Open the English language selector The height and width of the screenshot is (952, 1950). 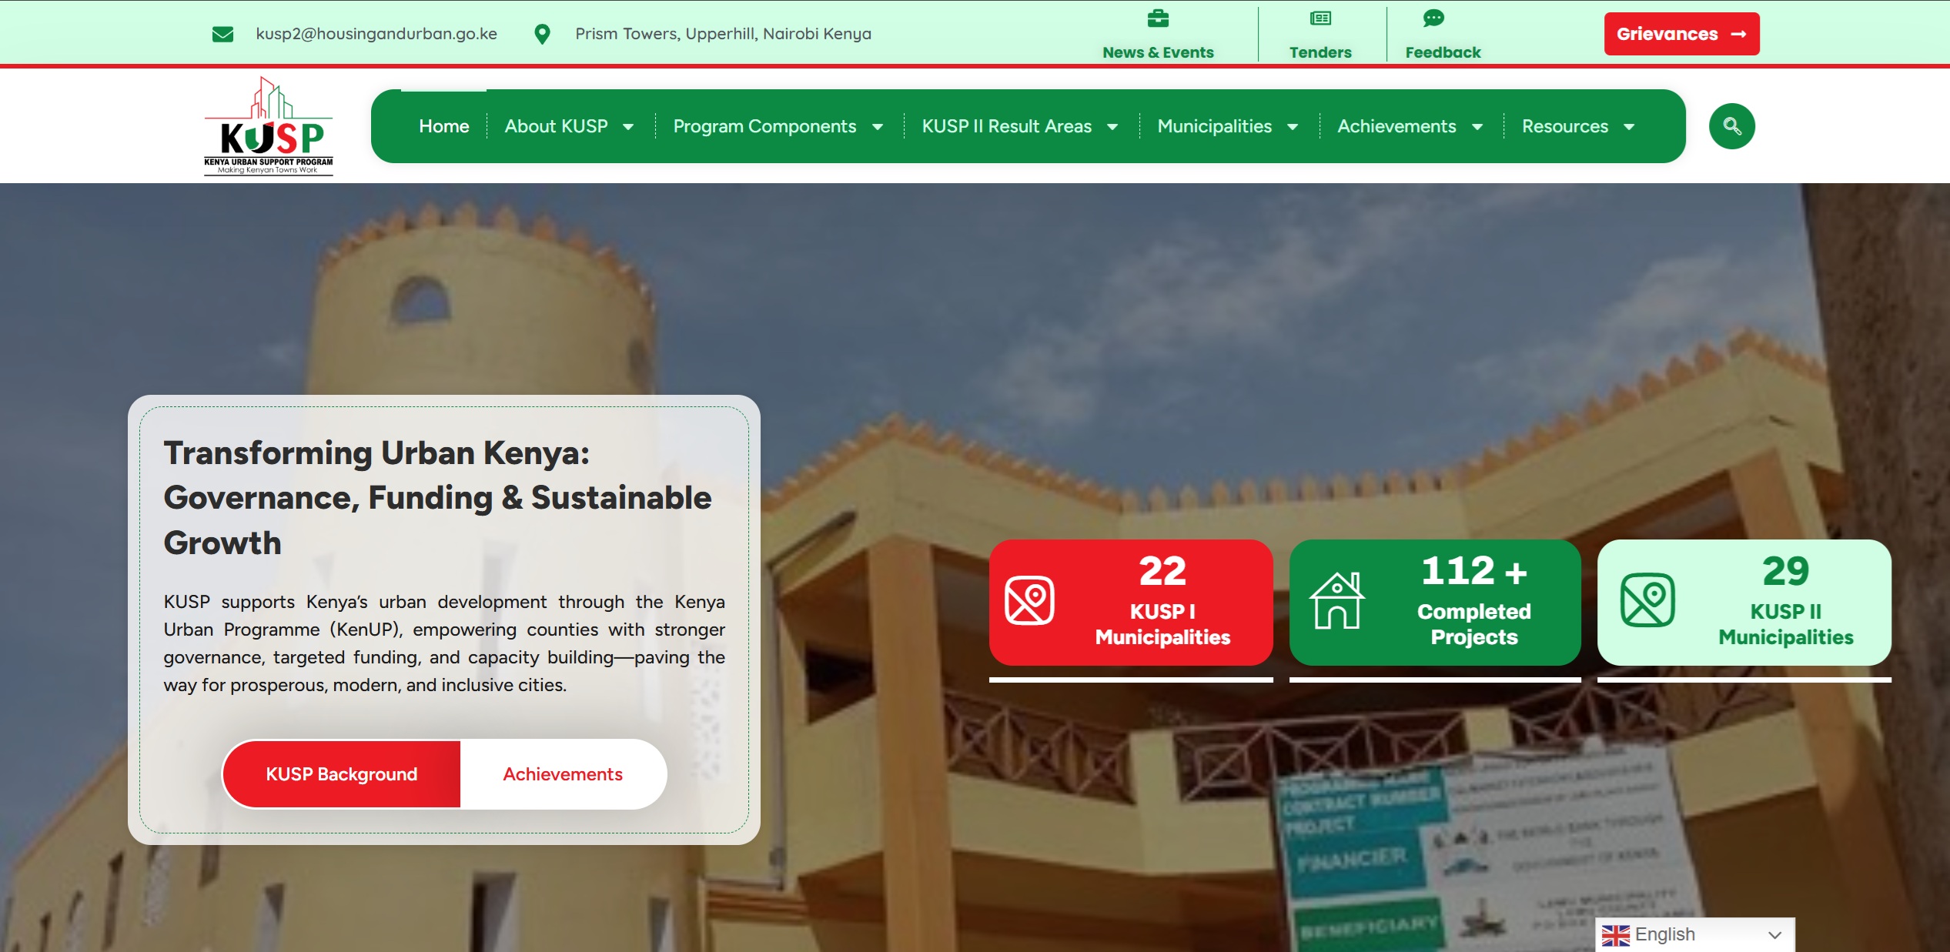tap(1694, 934)
